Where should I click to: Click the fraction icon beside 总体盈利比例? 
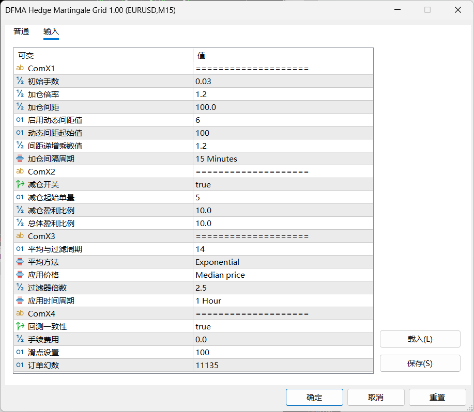(x=20, y=223)
